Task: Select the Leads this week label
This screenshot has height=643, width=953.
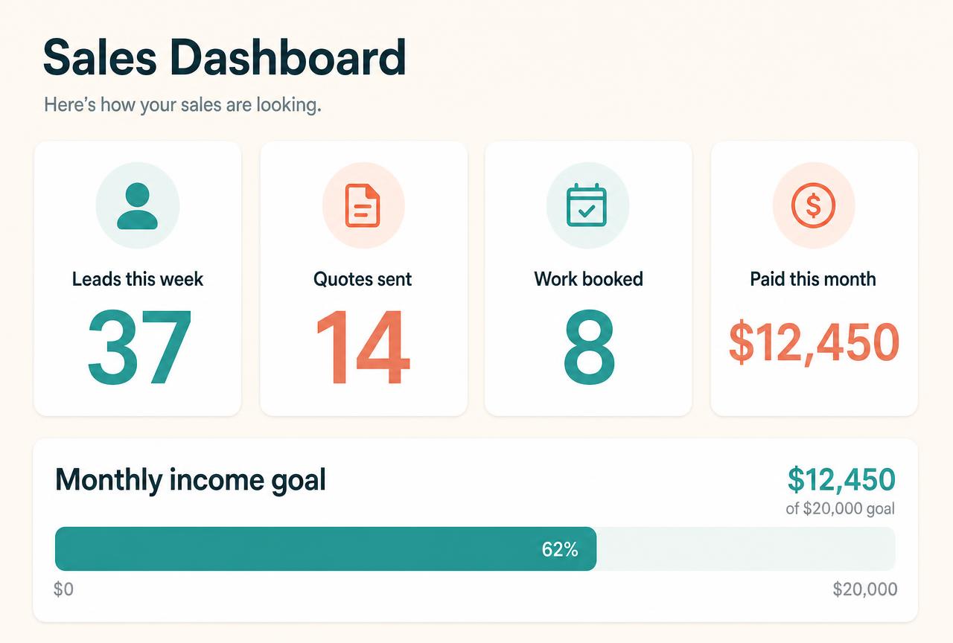Action: click(x=138, y=279)
